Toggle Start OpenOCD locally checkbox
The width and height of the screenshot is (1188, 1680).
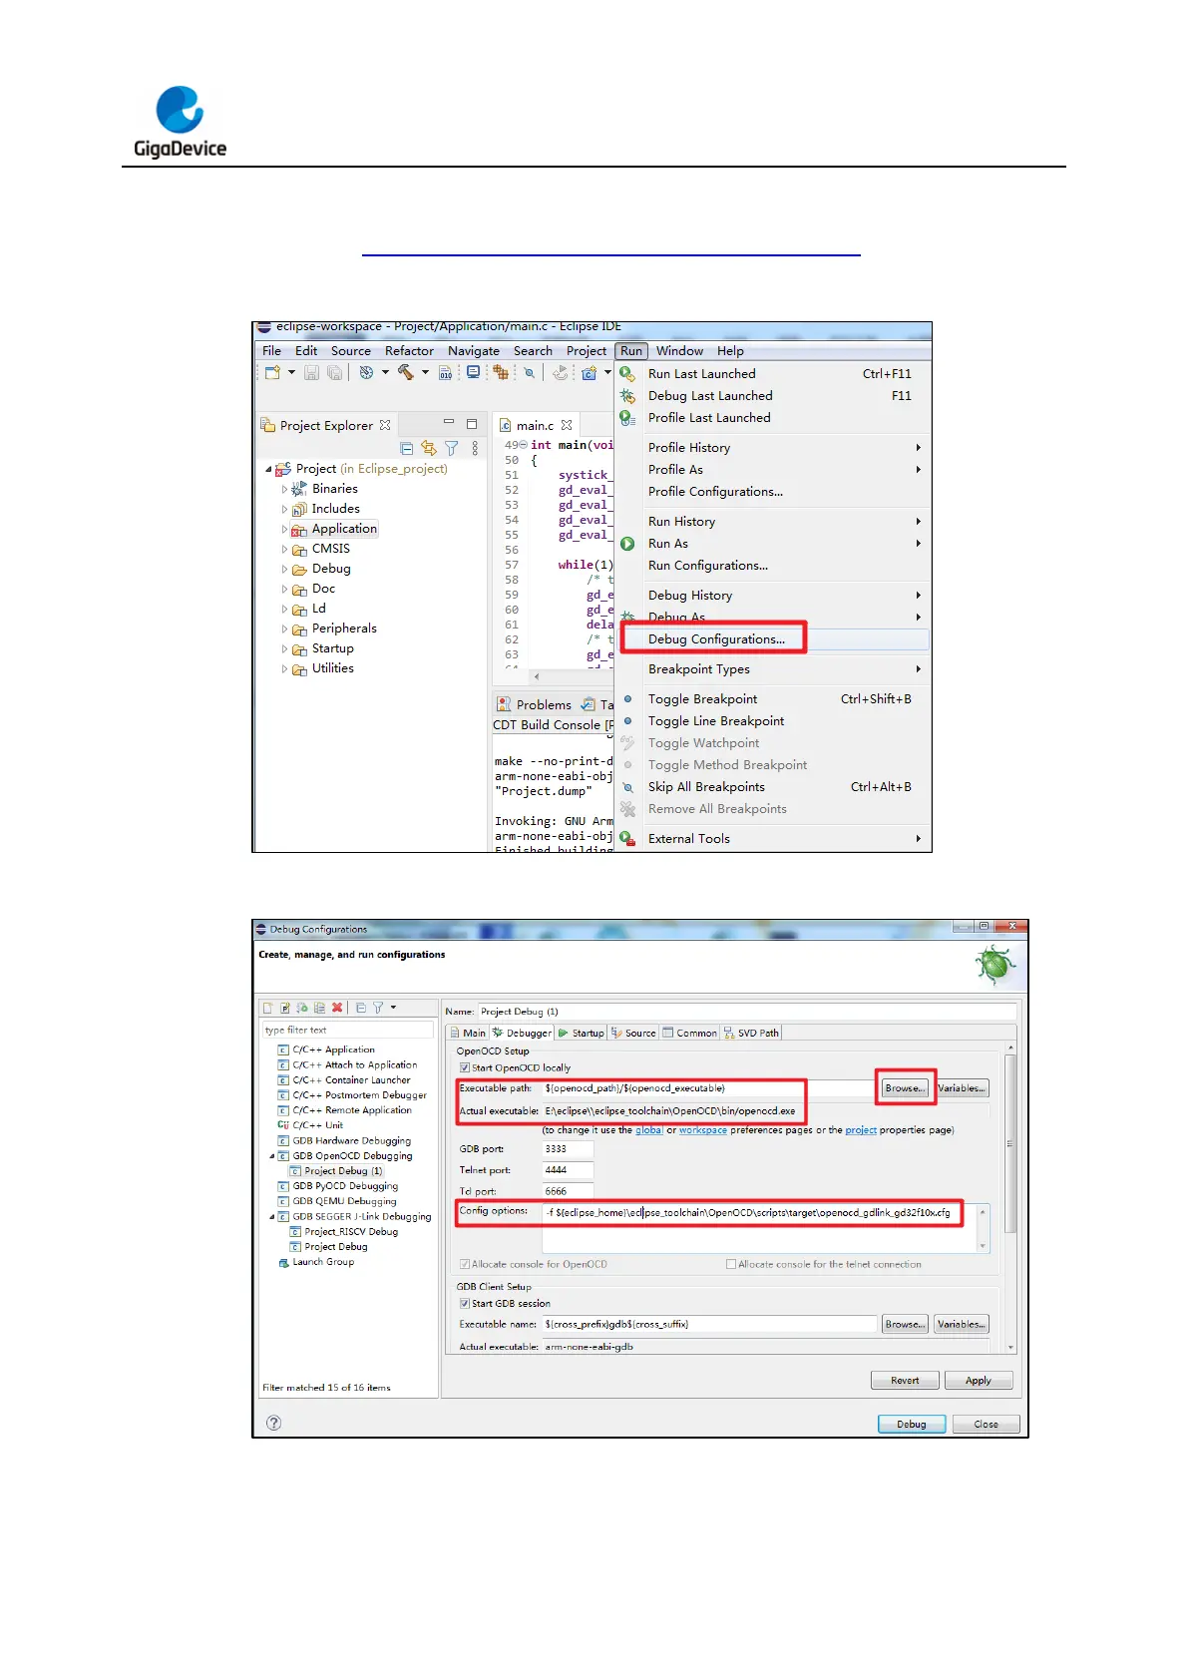[465, 1067]
